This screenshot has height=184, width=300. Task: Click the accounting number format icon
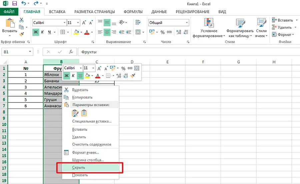(152, 32)
